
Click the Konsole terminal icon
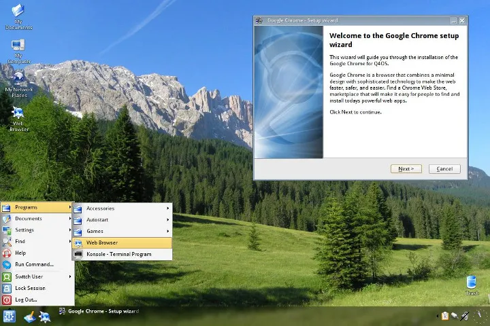(78, 254)
